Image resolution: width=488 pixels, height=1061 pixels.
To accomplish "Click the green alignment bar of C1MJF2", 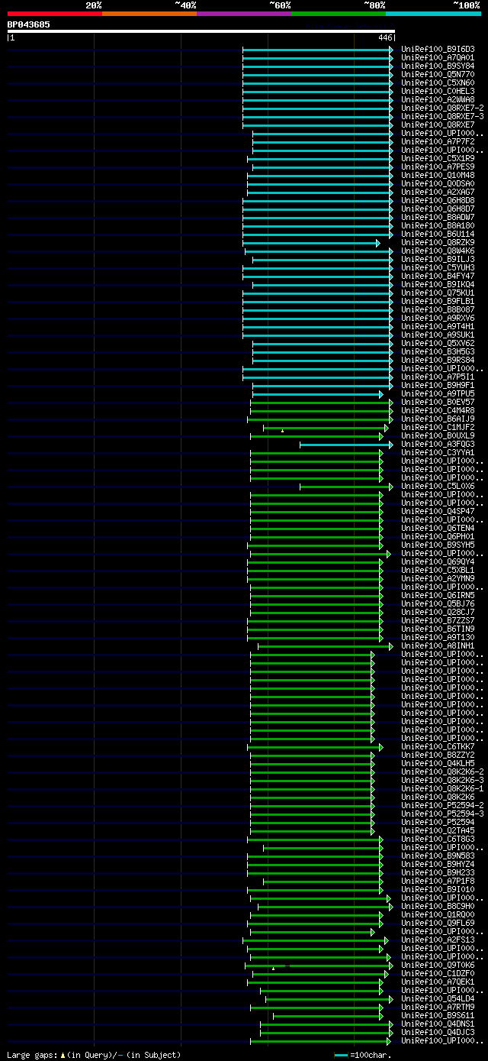I will click(326, 428).
